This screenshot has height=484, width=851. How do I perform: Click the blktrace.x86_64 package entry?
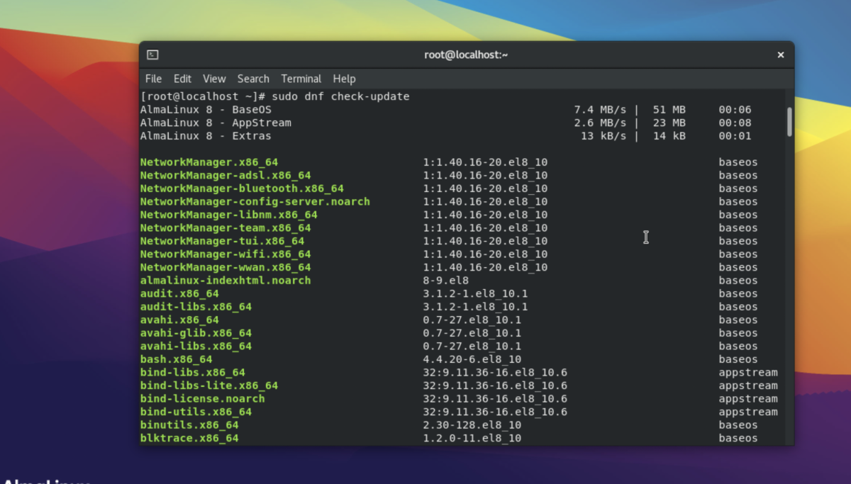(x=189, y=439)
